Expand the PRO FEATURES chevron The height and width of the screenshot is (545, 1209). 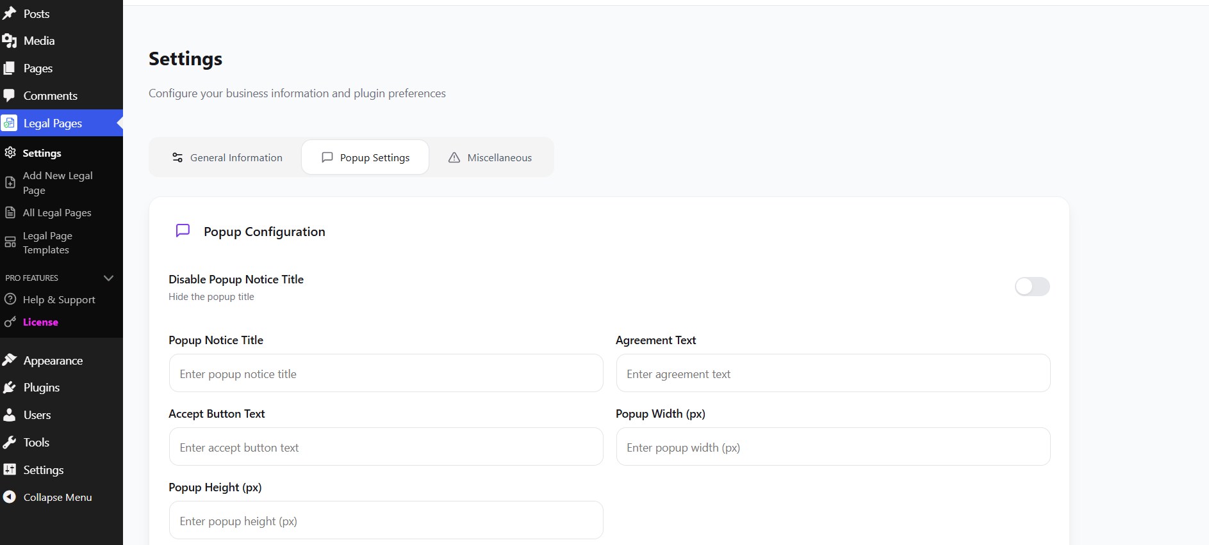coord(108,278)
